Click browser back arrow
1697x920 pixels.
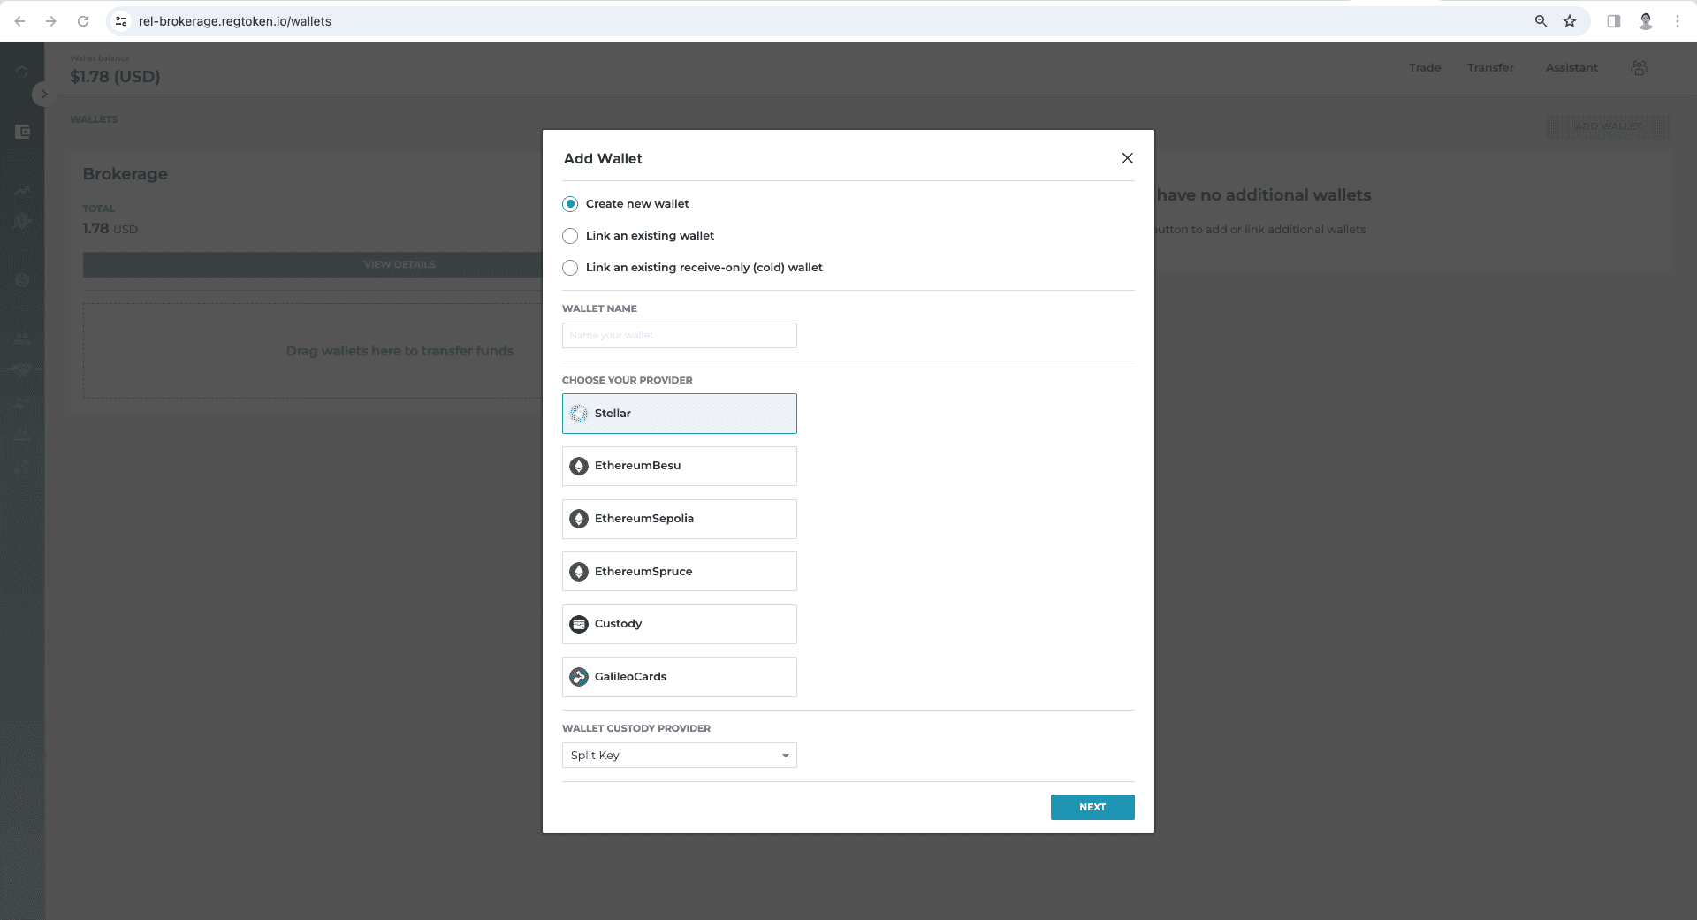[x=19, y=21]
